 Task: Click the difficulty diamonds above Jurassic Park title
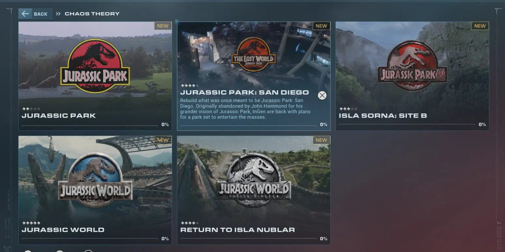[x=31, y=109]
